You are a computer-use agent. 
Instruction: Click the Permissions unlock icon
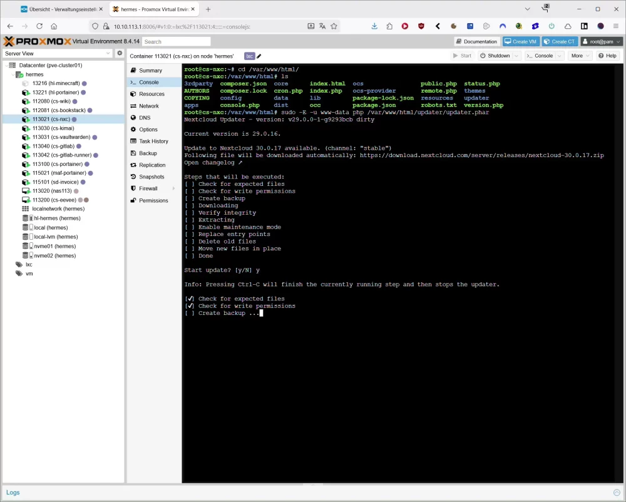pos(133,201)
